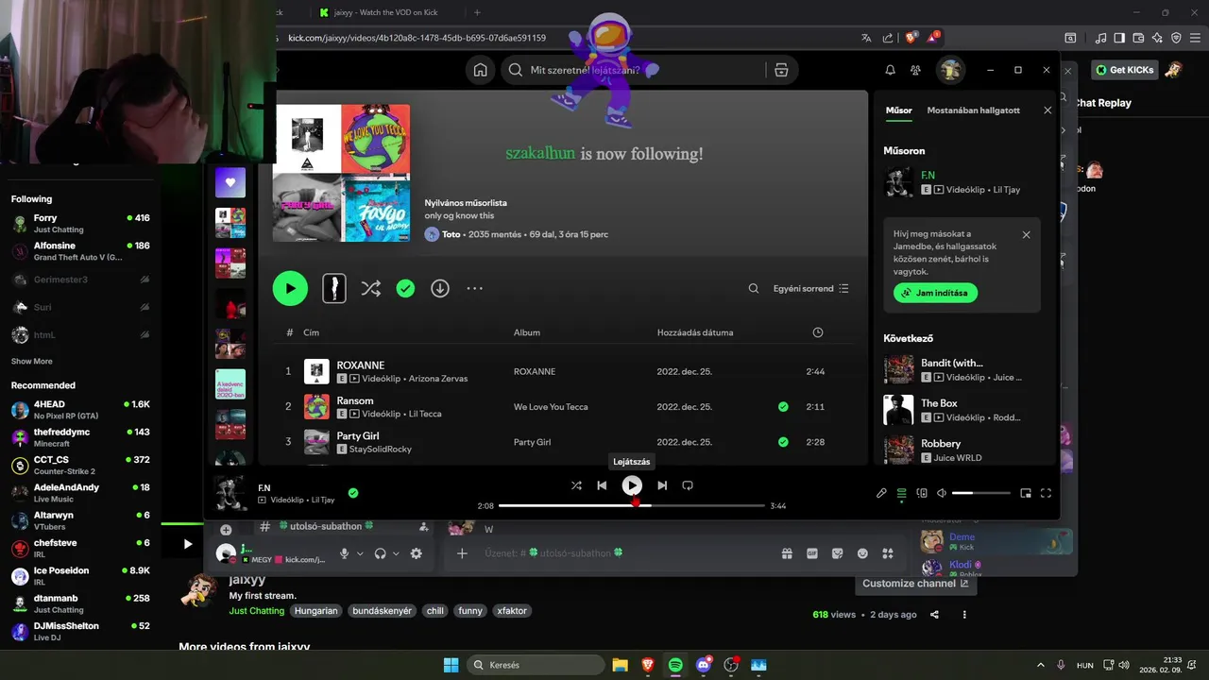Switch to Mostanában hallgatott tab
The image size is (1209, 680).
pos(974,110)
